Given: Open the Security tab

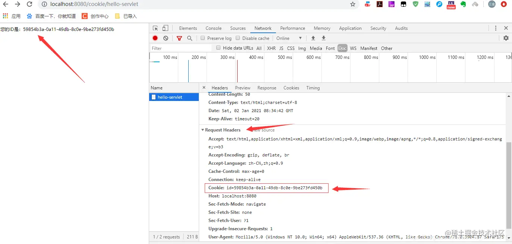Looking at the screenshot, I should coord(378,28).
